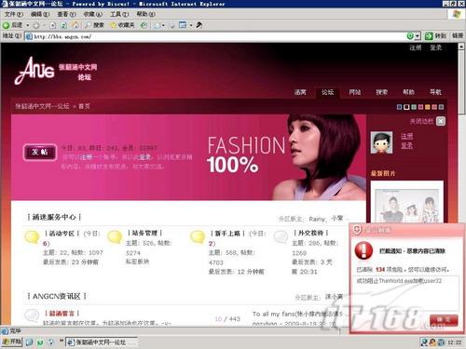Viewport: 466px width, 349px height.
Task: Open the 工具(T) menu
Action: click(x=119, y=14)
